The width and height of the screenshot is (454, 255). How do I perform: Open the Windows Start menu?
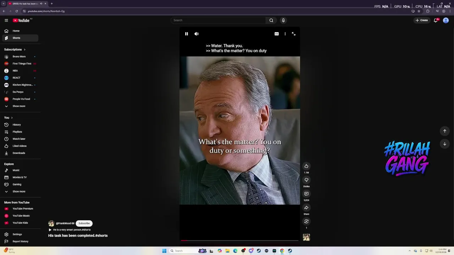tap(164, 251)
